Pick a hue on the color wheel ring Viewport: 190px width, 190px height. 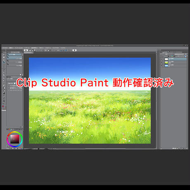pyautogui.click(x=14, y=132)
